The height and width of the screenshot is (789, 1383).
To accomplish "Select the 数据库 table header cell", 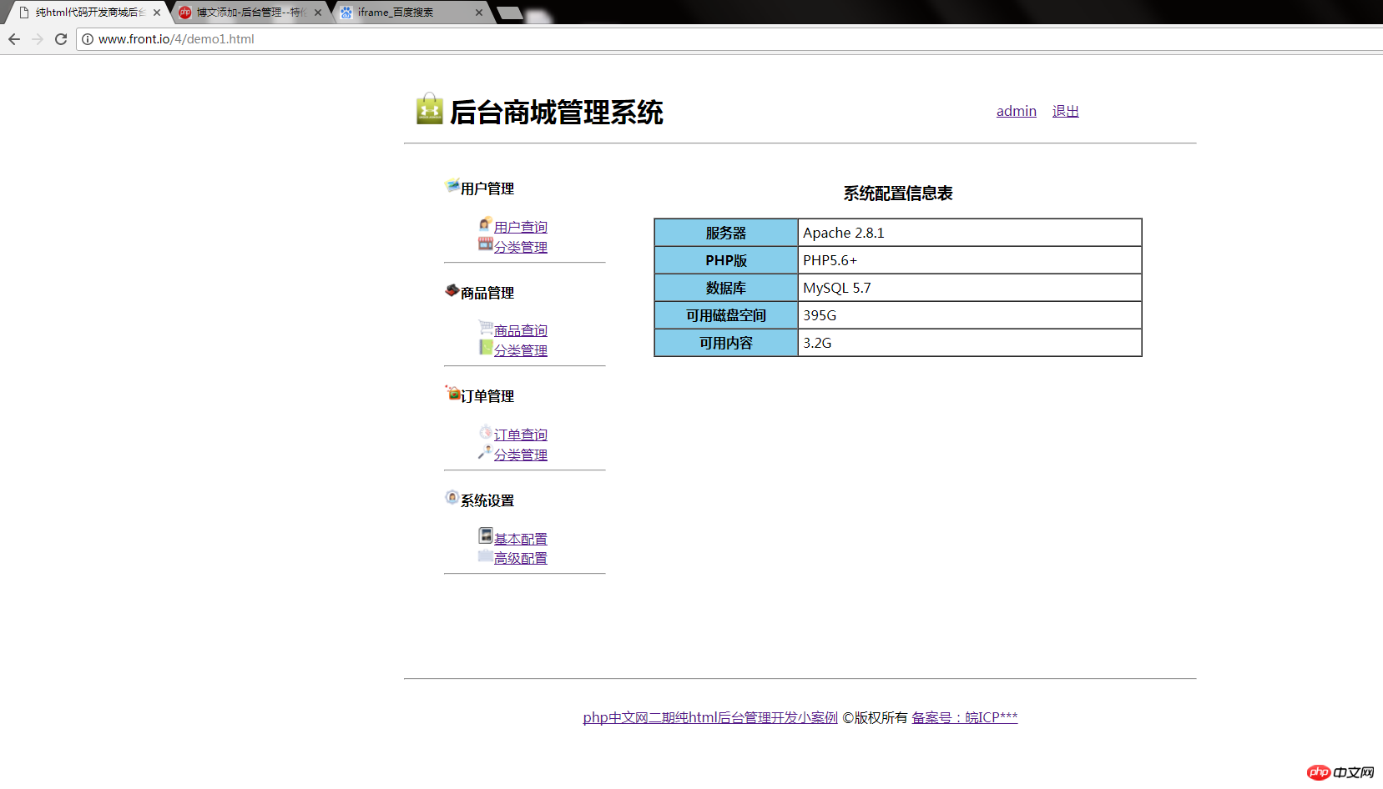I will (x=726, y=288).
